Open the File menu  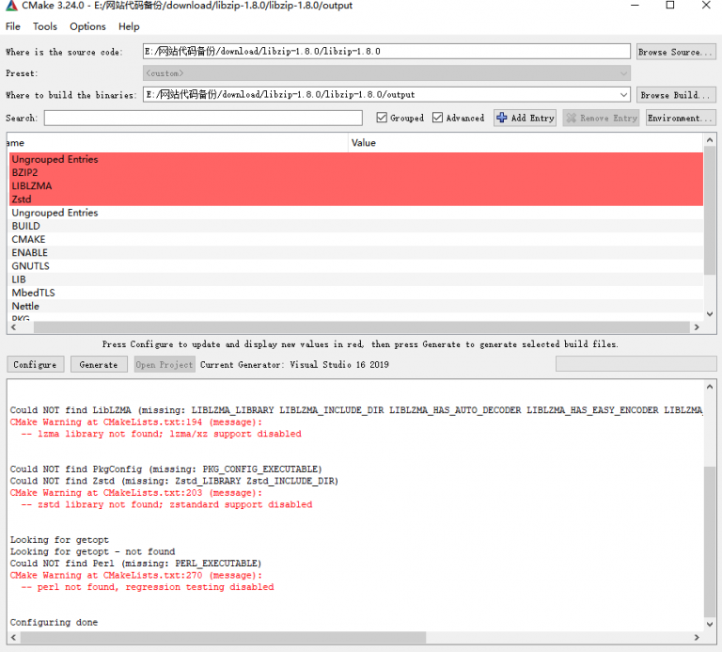point(13,26)
